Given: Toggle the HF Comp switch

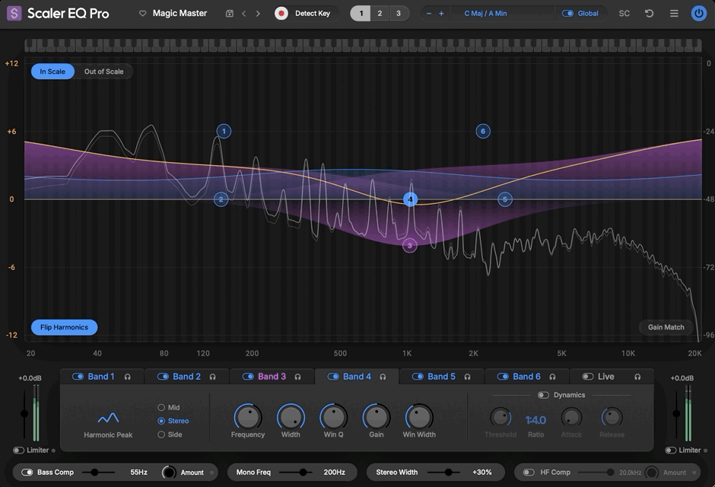Looking at the screenshot, I should [529, 473].
